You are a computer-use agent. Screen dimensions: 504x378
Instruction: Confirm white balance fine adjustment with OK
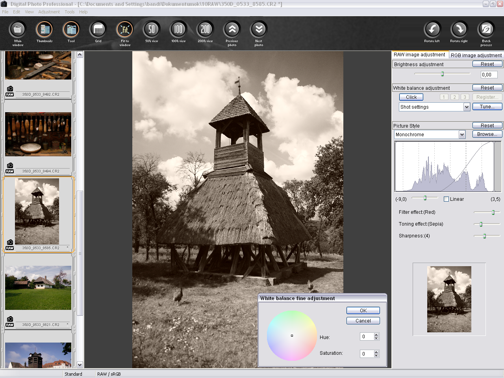click(363, 311)
